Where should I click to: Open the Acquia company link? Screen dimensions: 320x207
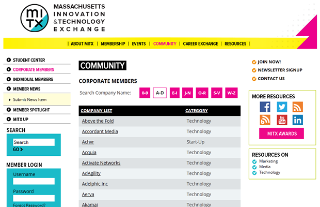[89, 152]
